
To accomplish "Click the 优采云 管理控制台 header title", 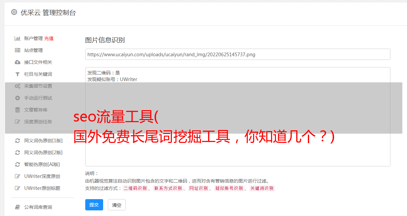I will click(x=48, y=13).
